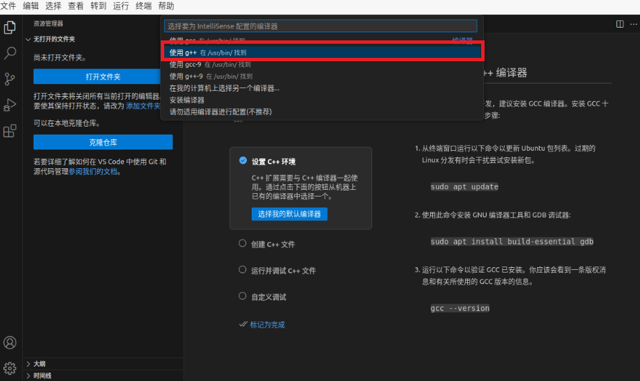Select the 创建 C++ 文件 step radio
Image resolution: width=640 pixels, height=381 pixels.
click(x=242, y=244)
